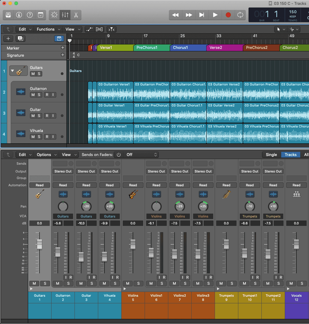Click Read automation on Vocals channel
Viewport: 309px width, 324px height.
tap(296, 185)
